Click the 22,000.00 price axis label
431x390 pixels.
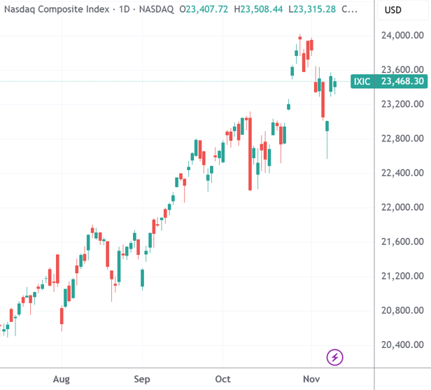[x=402, y=207]
